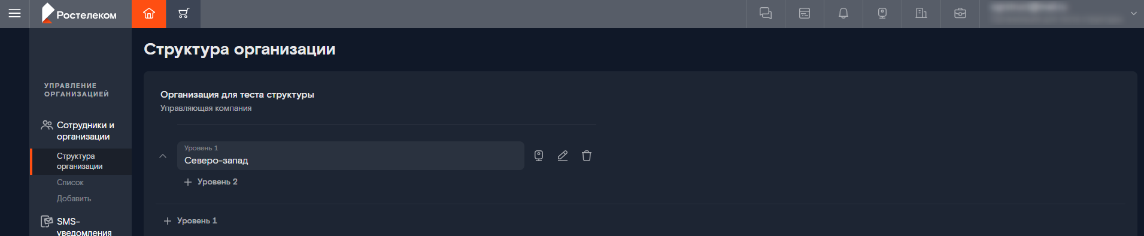Select Структура организации in sidebar
The image size is (1144, 236).
point(81,161)
